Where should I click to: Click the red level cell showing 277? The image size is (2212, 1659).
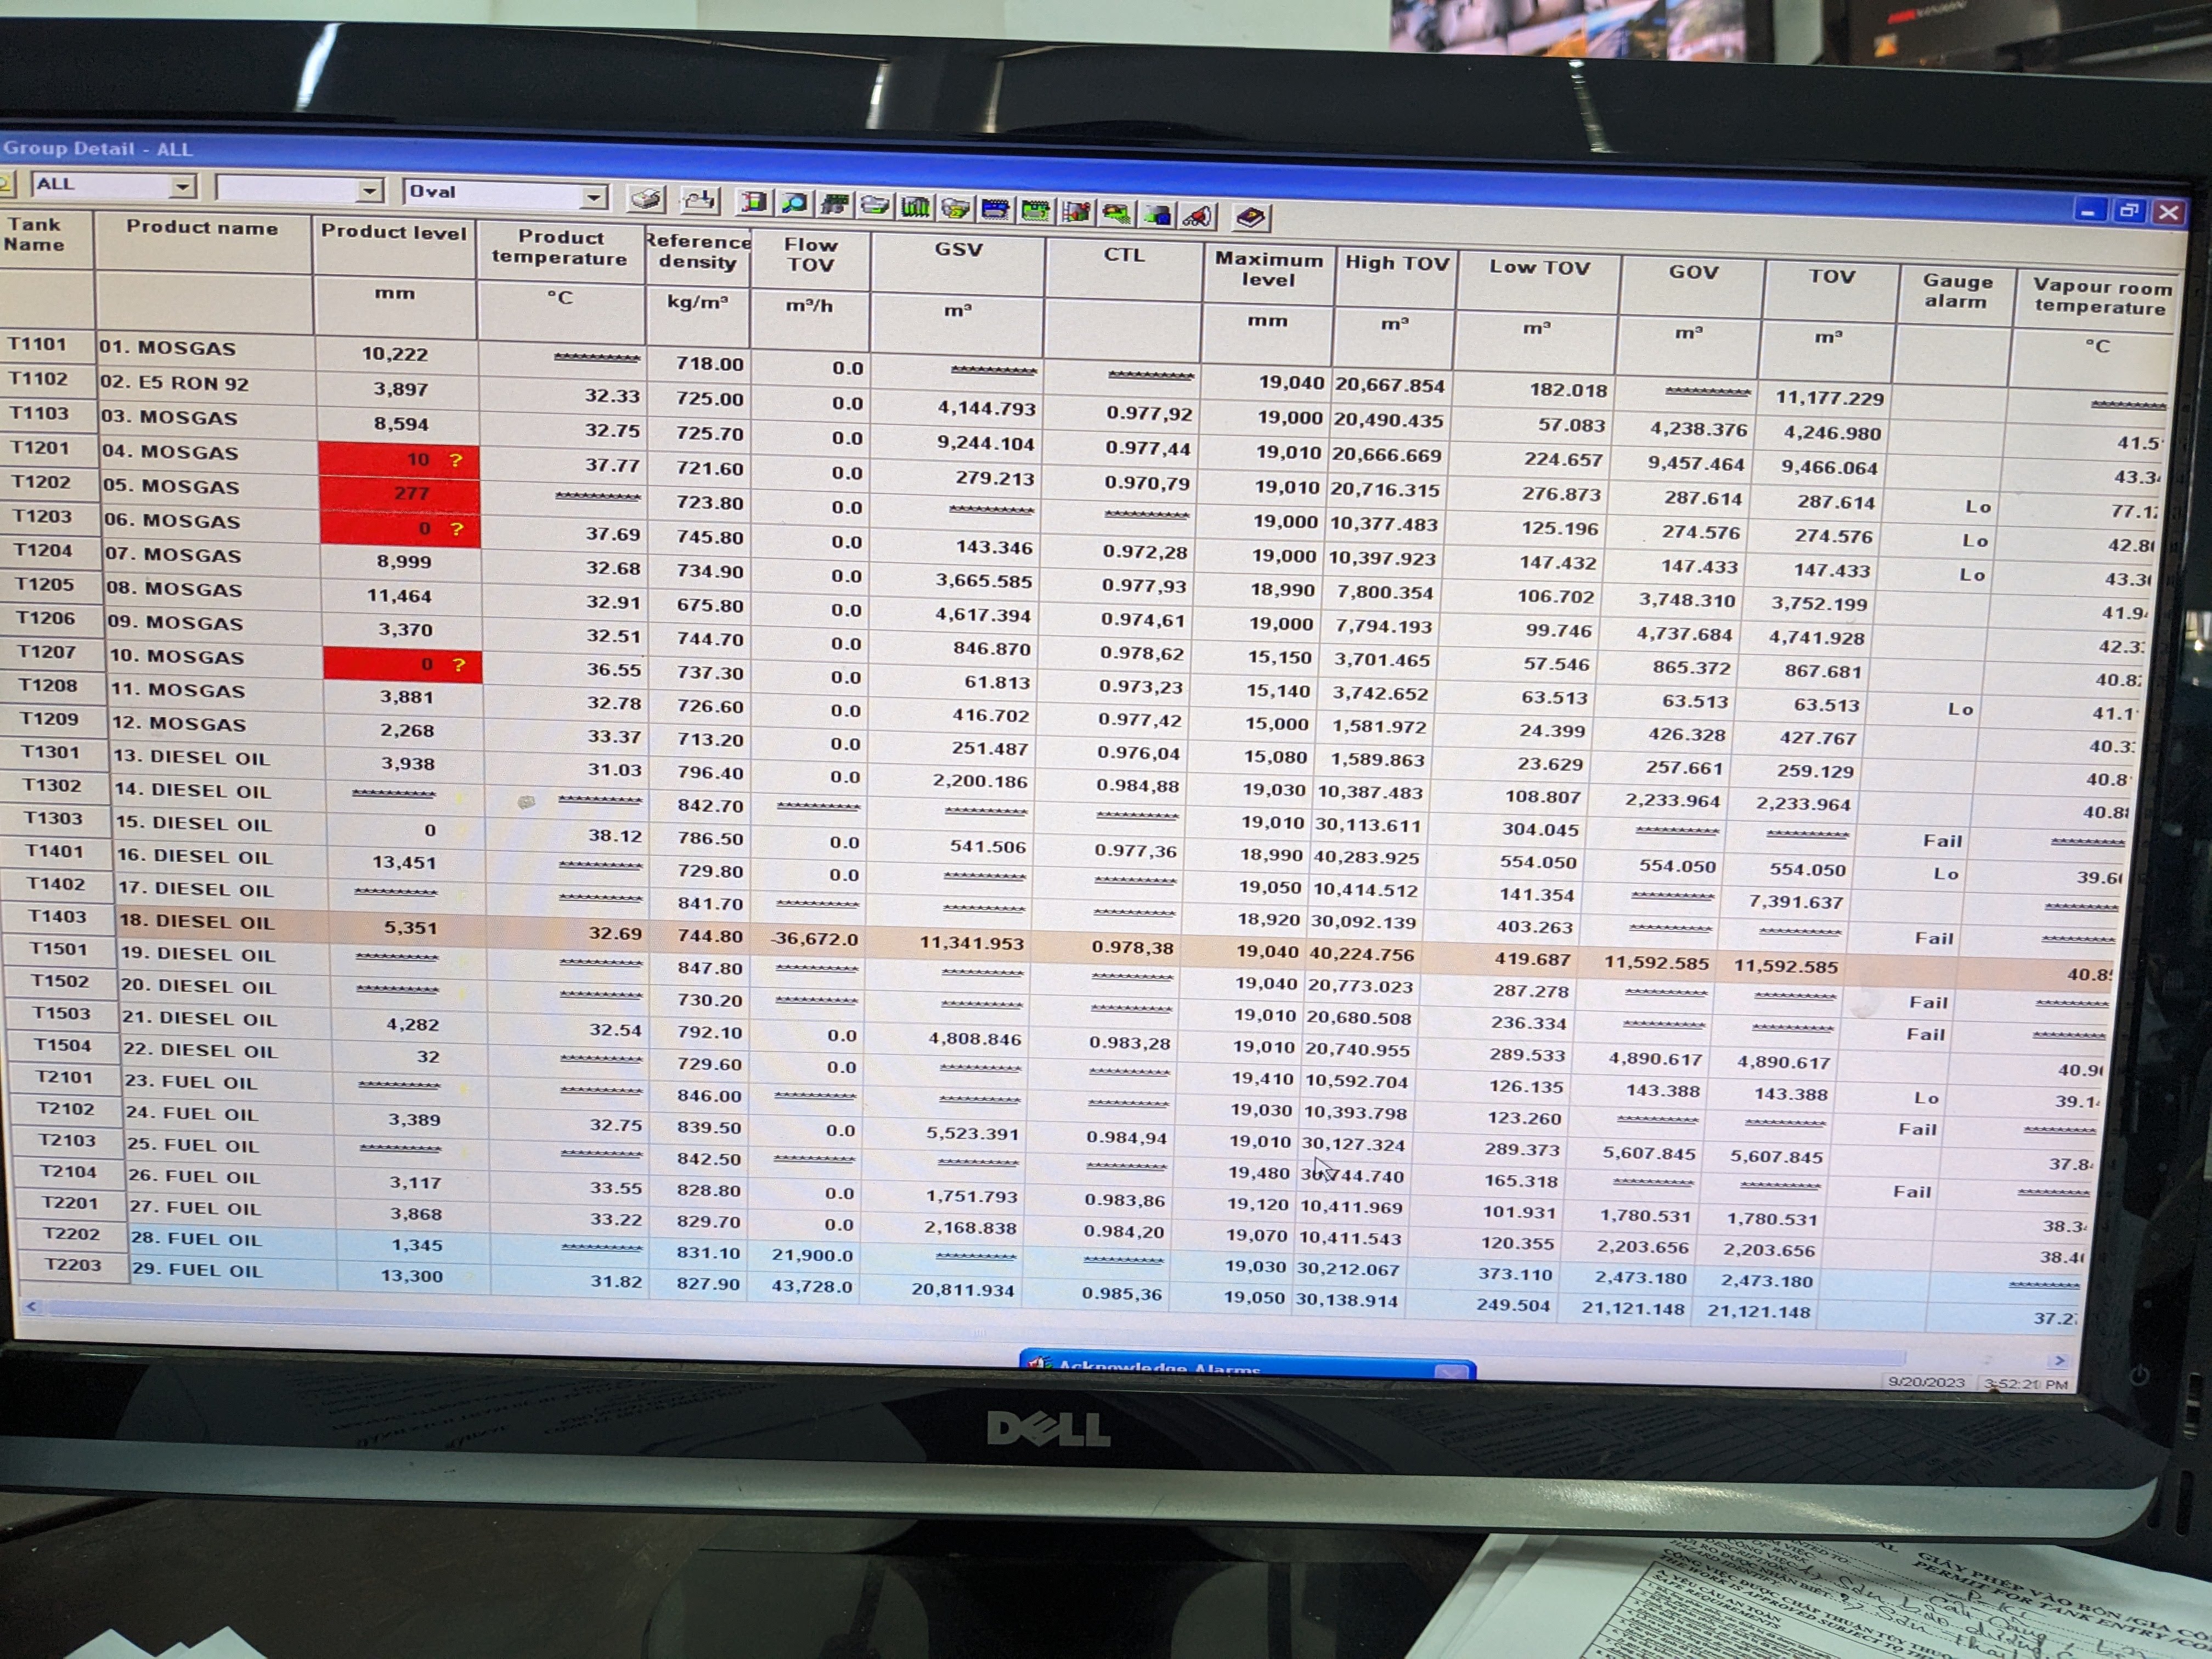pyautogui.click(x=400, y=494)
